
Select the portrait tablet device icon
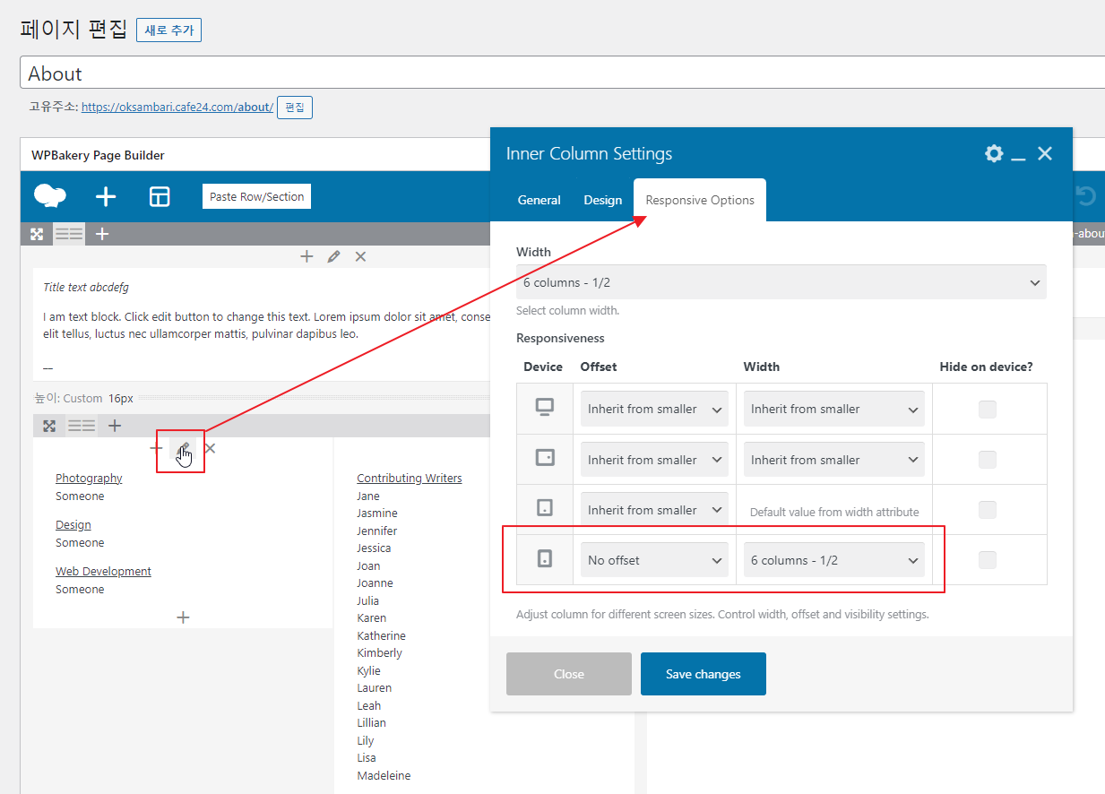pyautogui.click(x=544, y=509)
